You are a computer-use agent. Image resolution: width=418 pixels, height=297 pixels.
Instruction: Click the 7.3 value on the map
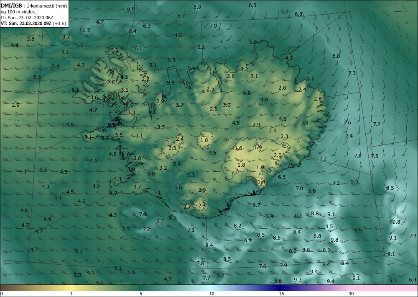(352, 73)
